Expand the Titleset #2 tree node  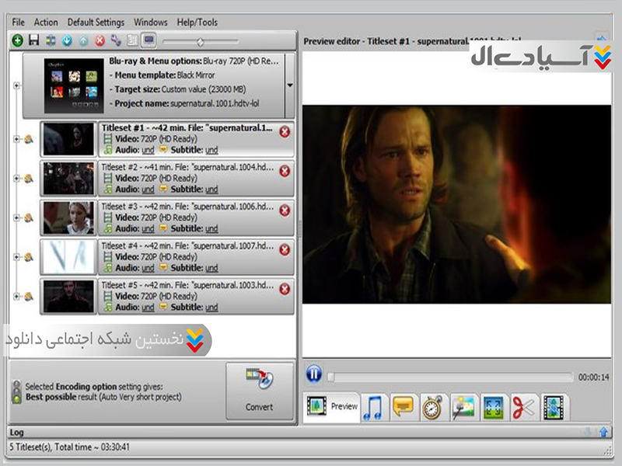click(x=16, y=179)
